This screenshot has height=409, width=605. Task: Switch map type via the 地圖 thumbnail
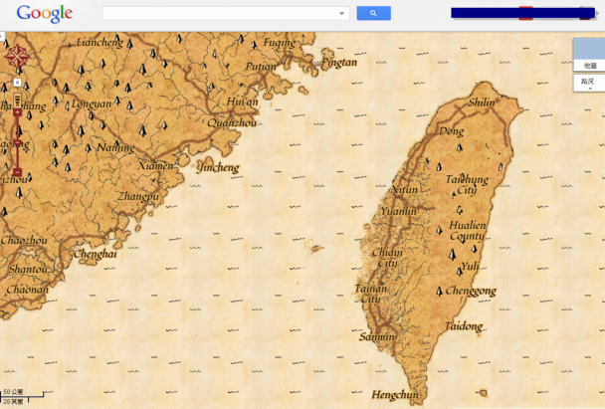point(589,55)
